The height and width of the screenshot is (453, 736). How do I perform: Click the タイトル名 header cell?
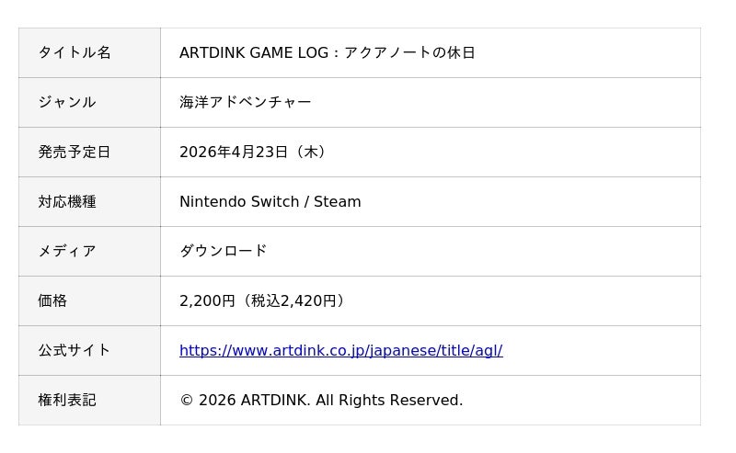[x=75, y=52]
